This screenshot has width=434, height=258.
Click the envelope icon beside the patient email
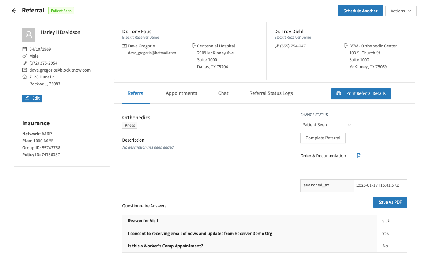coord(24,70)
